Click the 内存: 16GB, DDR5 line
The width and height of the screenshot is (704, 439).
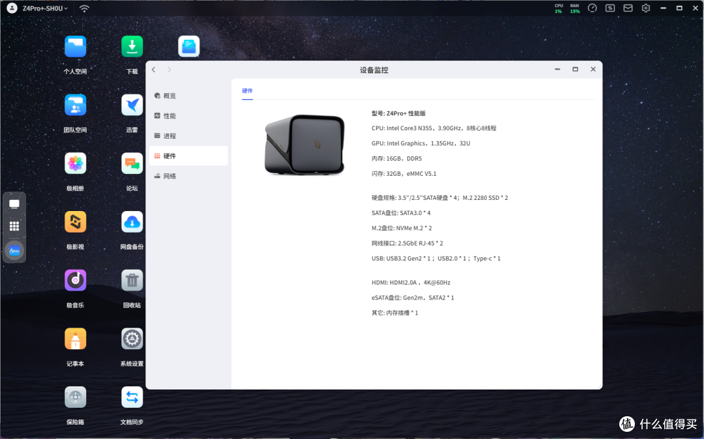click(x=396, y=158)
